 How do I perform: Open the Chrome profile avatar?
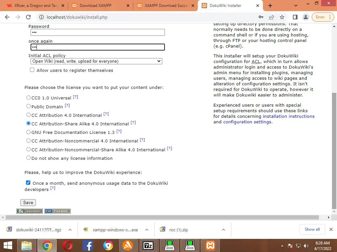pyautogui.click(x=305, y=17)
